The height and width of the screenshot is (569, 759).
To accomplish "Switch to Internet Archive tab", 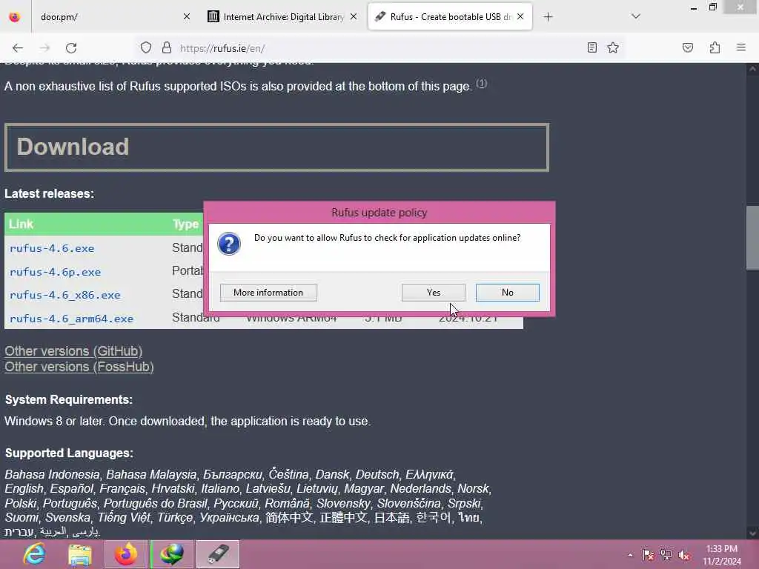I will coord(283,17).
